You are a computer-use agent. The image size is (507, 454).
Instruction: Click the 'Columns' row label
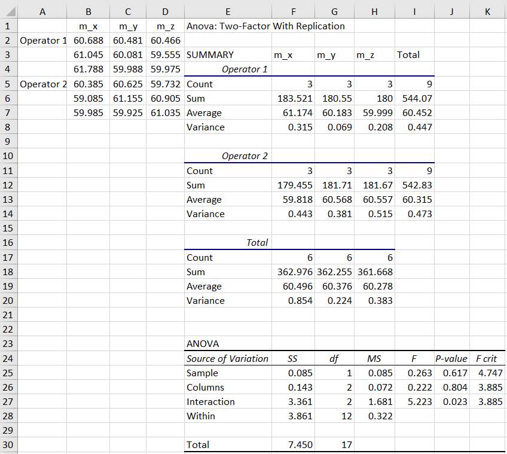(x=205, y=388)
